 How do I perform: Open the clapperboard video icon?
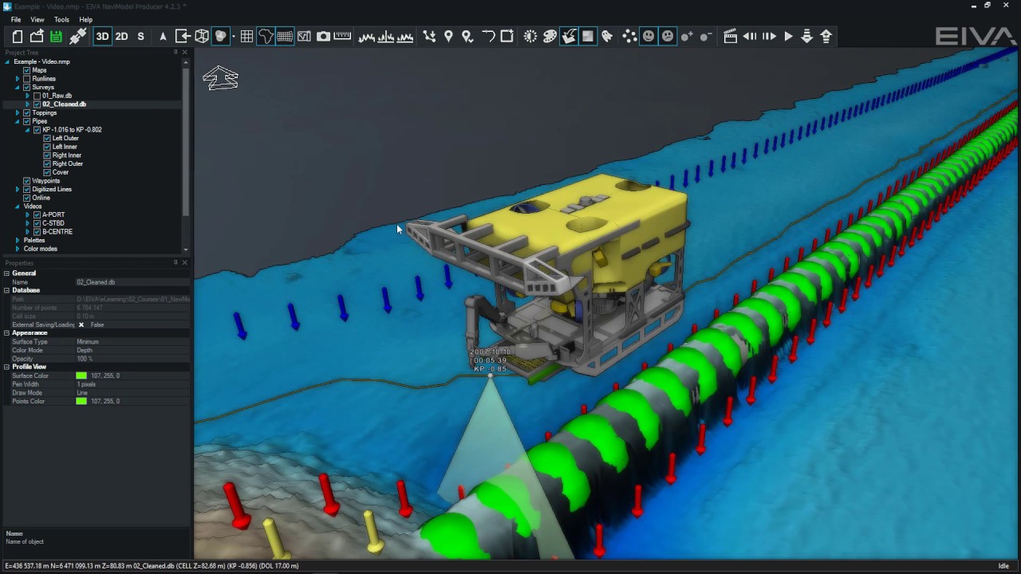click(730, 36)
